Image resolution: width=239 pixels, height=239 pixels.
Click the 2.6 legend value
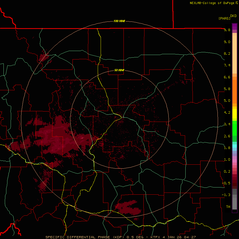click(227, 136)
